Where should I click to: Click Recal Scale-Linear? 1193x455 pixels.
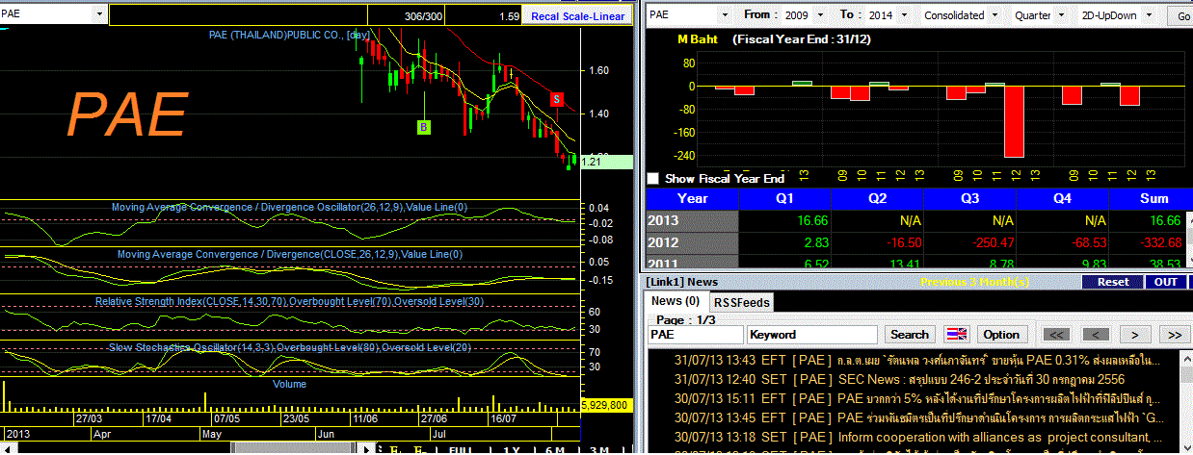coord(577,16)
